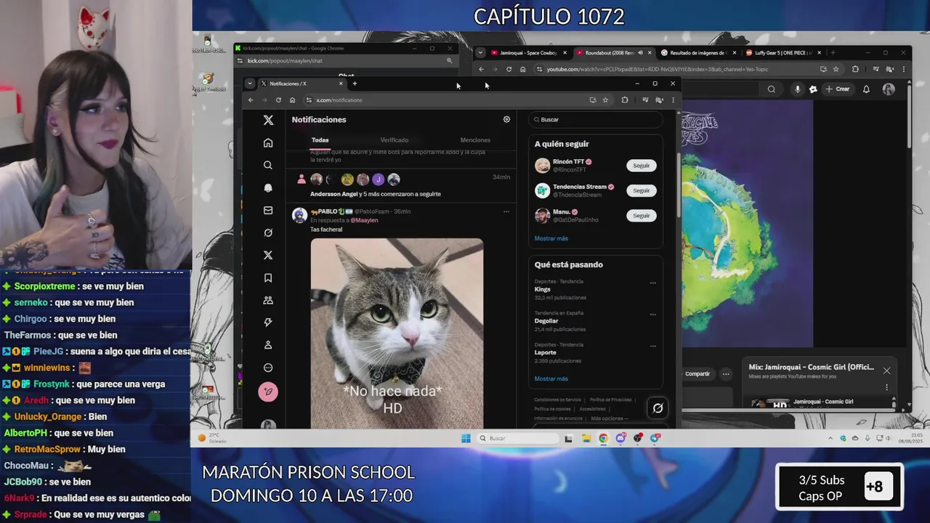Open Extensions puzzle icon in X window
The image size is (930, 523).
coord(625,100)
